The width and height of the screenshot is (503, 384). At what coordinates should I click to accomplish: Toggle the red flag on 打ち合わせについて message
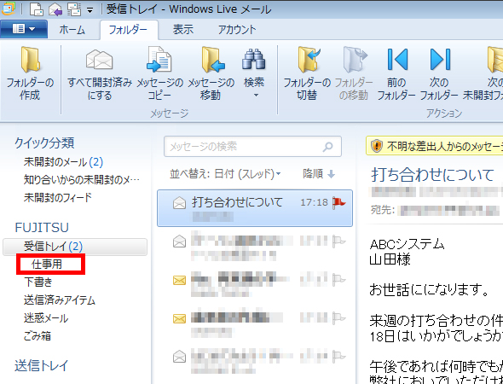338,202
